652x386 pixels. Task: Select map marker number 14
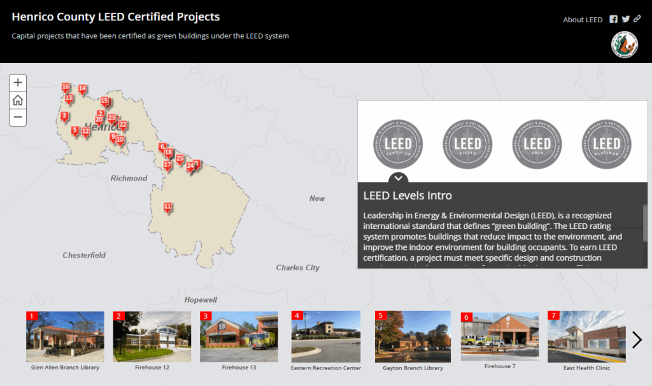coord(82,89)
